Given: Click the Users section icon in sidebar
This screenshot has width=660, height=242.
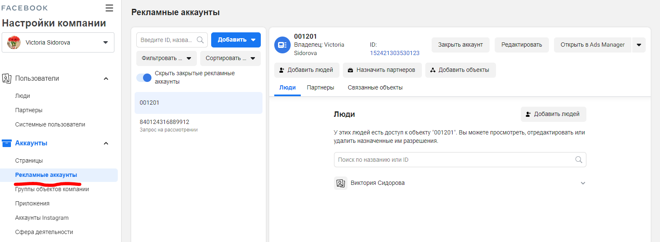Looking at the screenshot, I should point(7,79).
